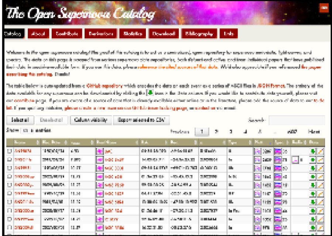This screenshot has width=332, height=236.
Task: Open edit pencil in the IC 4182 row
Action: (x=320, y=219)
